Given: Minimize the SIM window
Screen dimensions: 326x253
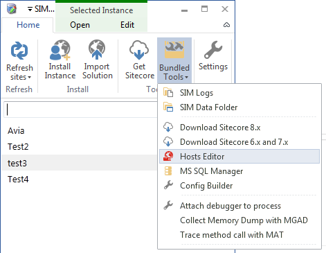Looking at the screenshot, I should point(184,10).
